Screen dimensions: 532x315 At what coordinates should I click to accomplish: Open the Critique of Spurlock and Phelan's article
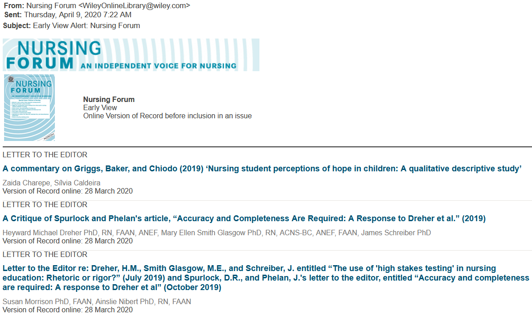[x=244, y=218]
